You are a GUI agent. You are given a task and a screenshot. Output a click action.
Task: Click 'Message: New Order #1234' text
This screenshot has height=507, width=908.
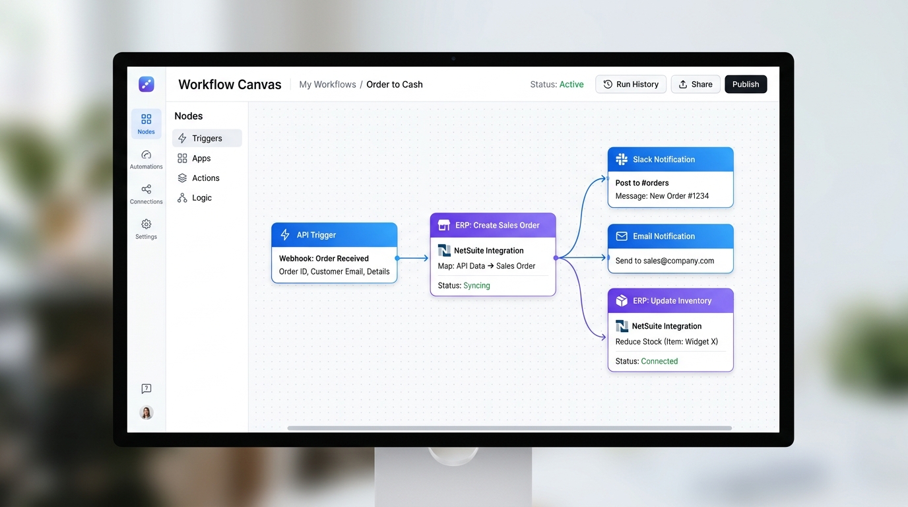(663, 196)
